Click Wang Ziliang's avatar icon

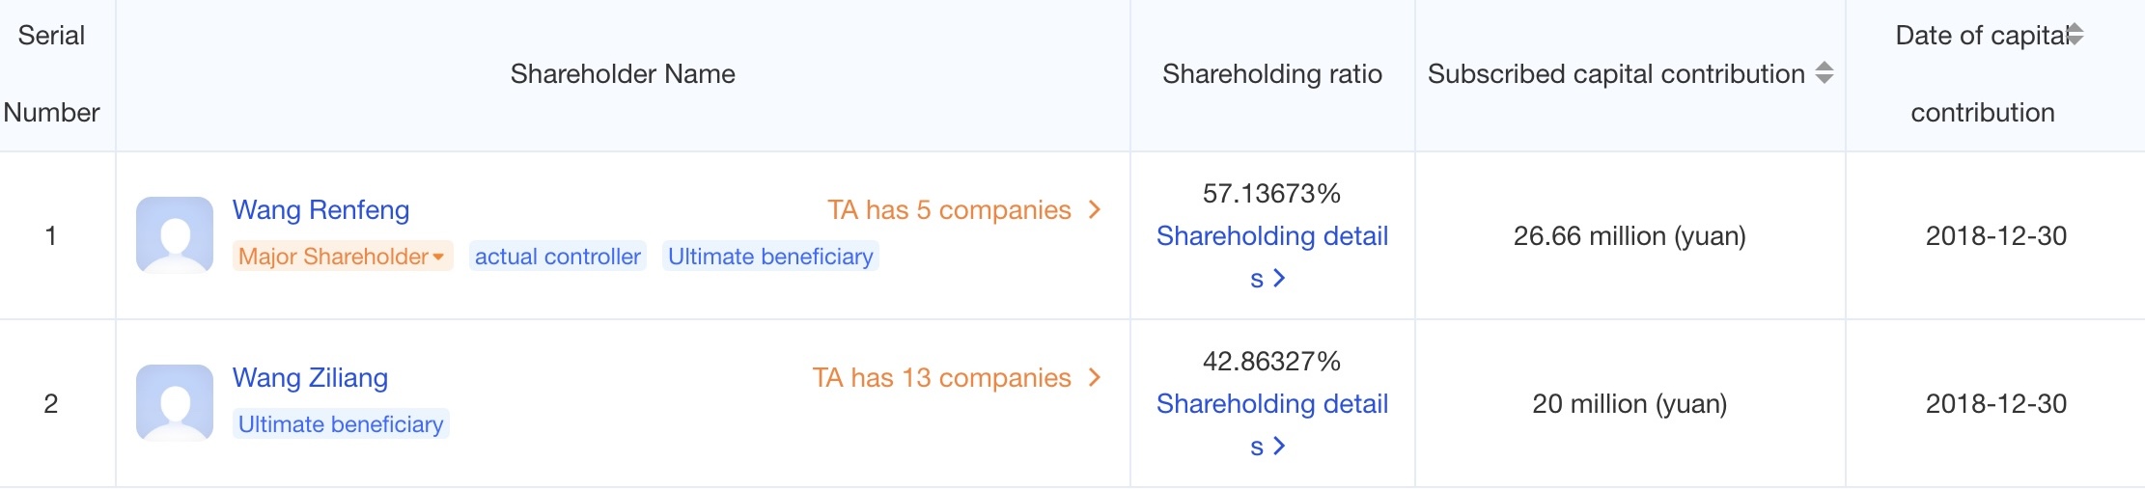coord(175,402)
